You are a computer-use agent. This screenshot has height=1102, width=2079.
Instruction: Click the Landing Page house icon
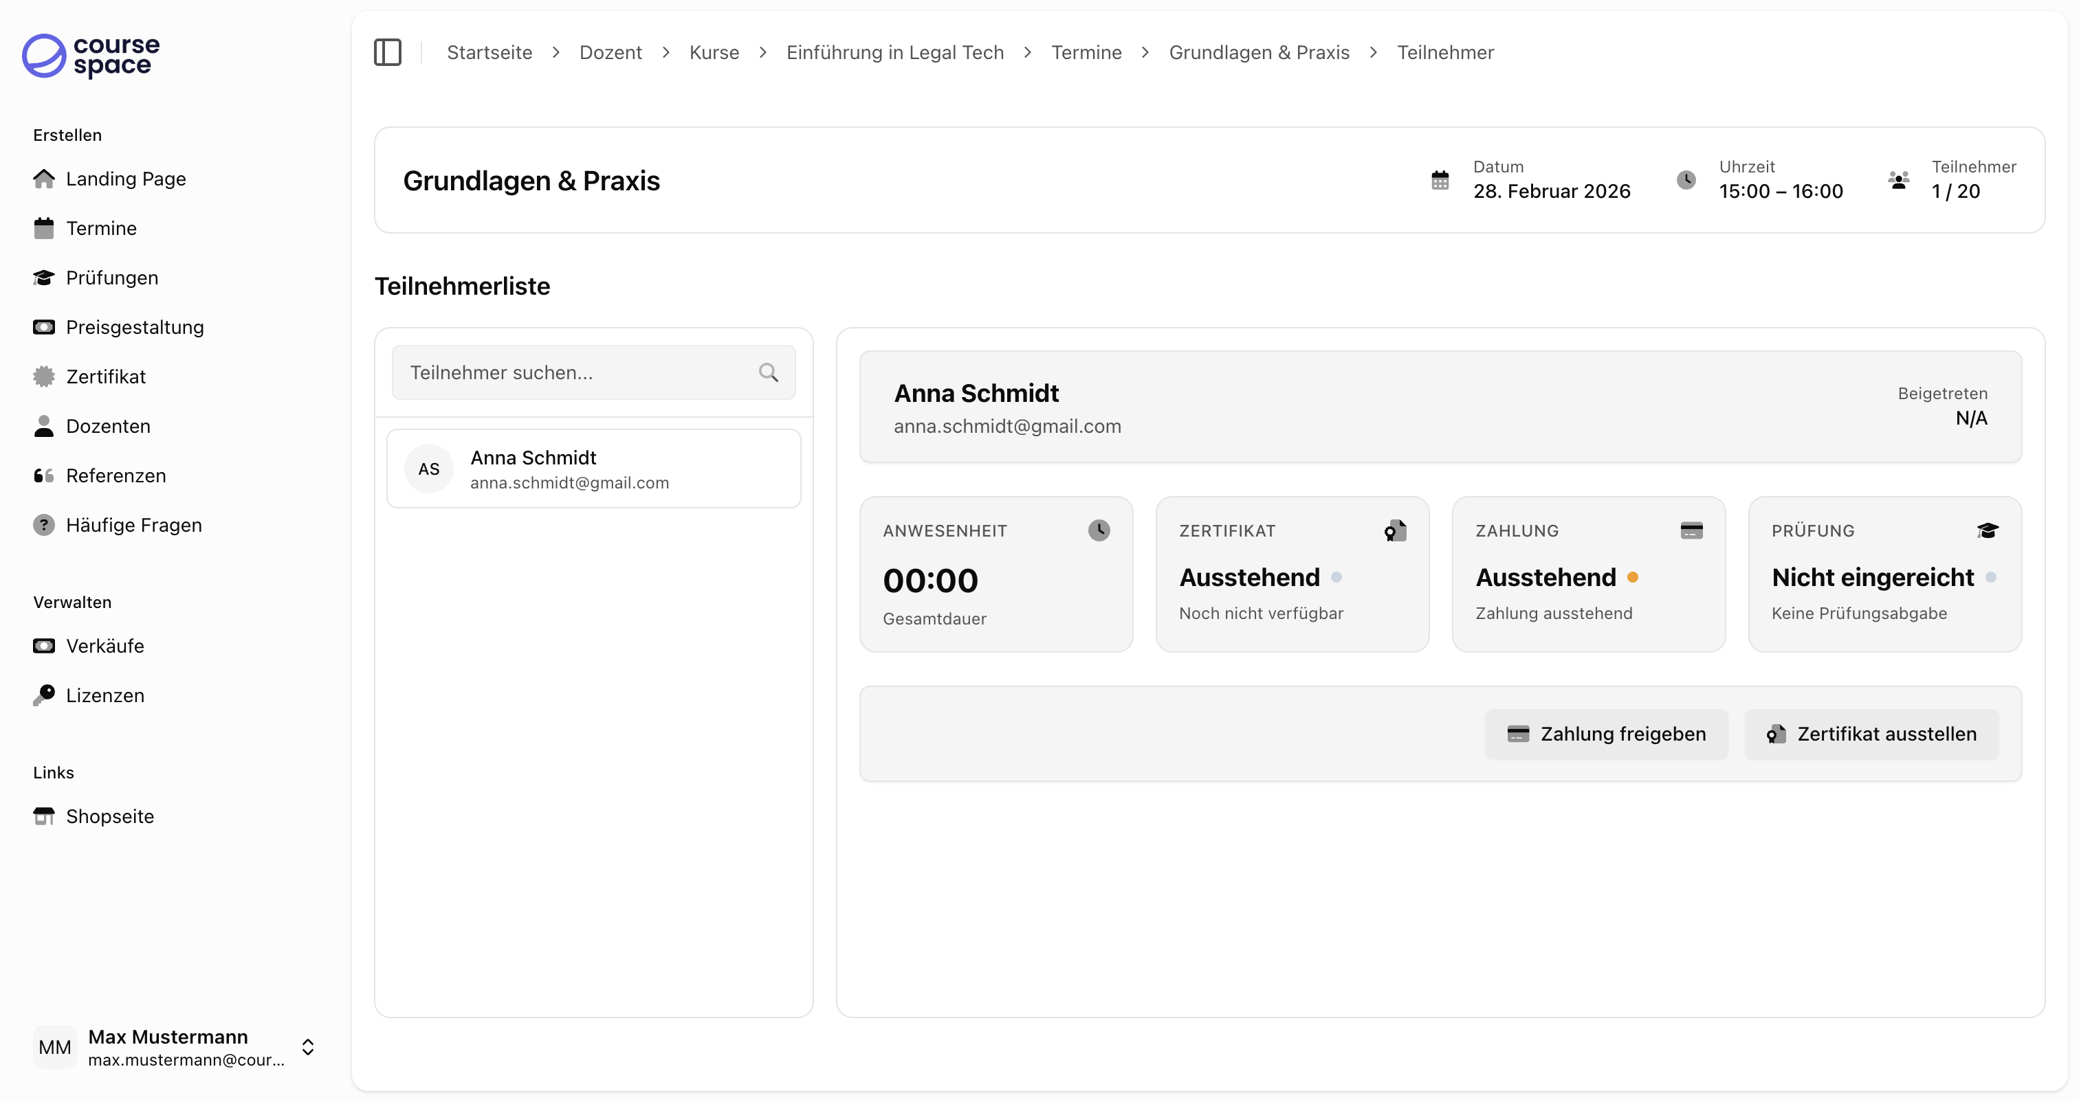coord(43,179)
